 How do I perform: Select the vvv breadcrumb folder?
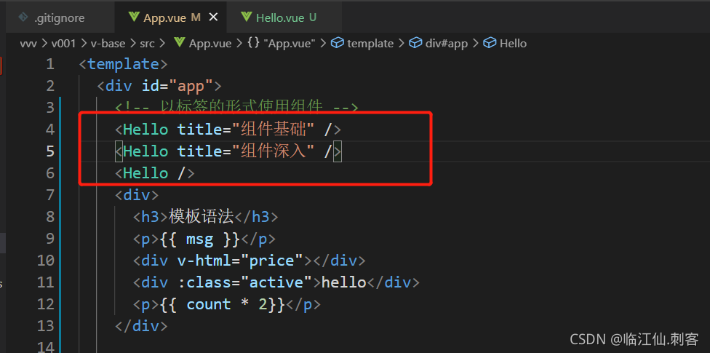[28, 44]
